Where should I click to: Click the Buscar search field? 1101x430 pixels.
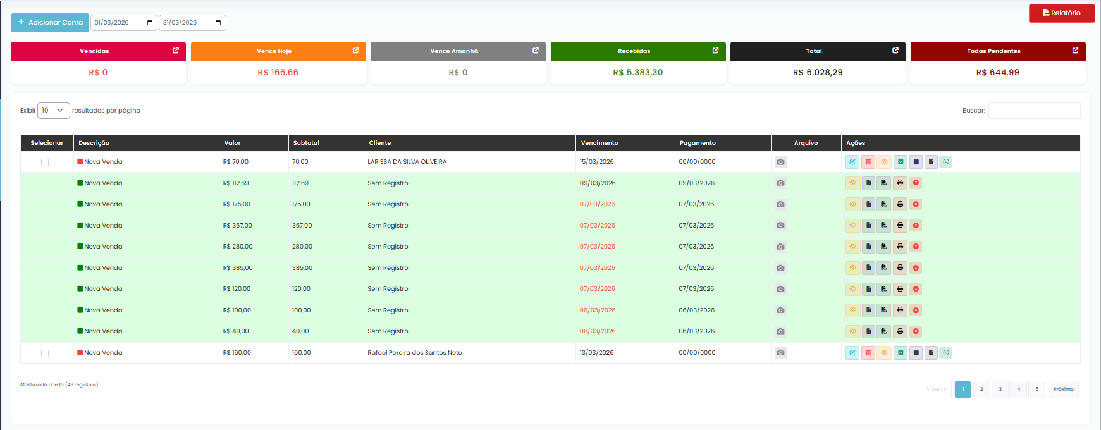[1034, 111]
